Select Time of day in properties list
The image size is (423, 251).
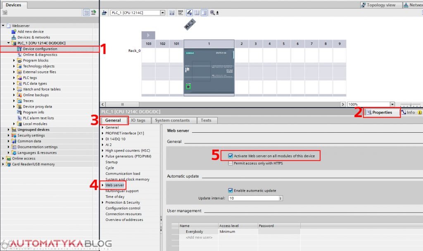point(115,197)
